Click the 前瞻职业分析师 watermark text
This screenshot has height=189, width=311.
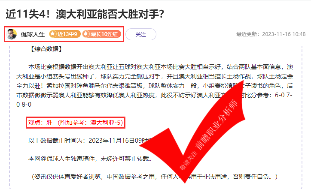(x=216, y=125)
